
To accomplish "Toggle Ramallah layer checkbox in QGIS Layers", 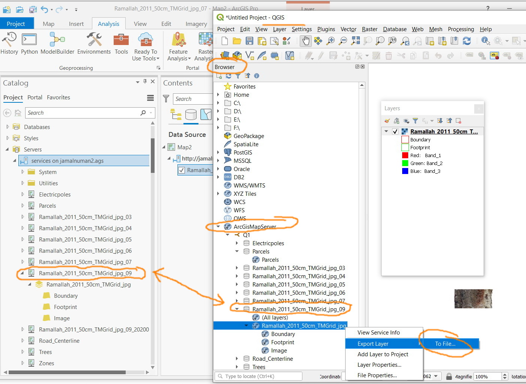I will click(395, 132).
